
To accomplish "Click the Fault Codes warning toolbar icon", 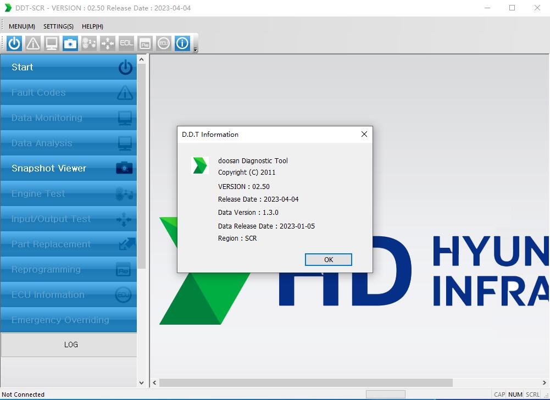I will [x=33, y=43].
